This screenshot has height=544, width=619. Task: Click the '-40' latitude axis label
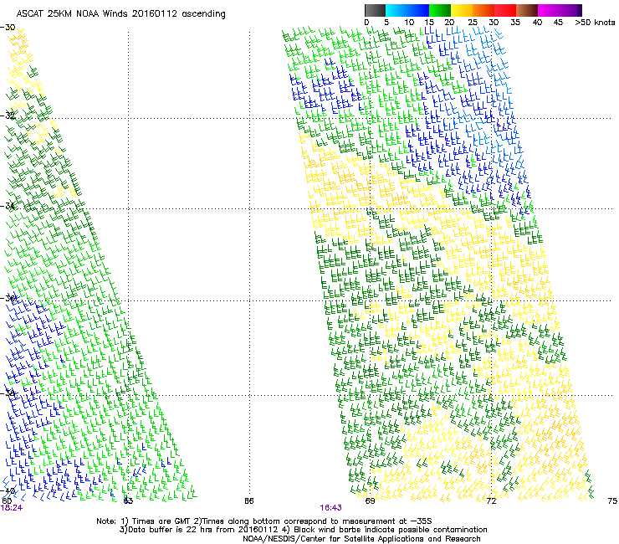(x=8, y=490)
